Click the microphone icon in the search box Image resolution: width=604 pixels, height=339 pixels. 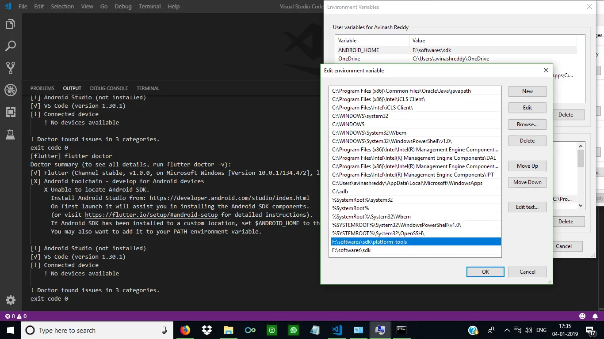(164, 330)
